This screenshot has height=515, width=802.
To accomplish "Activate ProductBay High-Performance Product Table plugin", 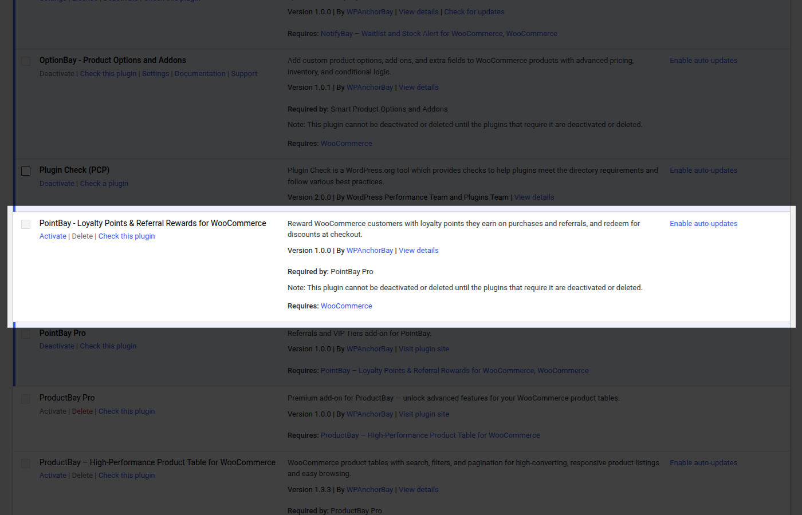I will [53, 476].
